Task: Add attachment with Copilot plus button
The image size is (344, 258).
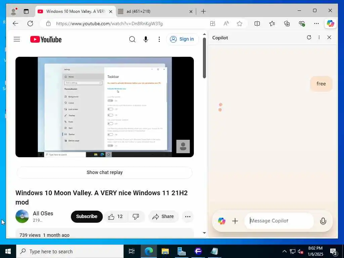Action: [235, 221]
